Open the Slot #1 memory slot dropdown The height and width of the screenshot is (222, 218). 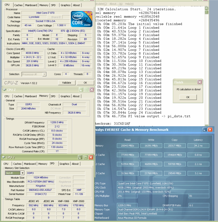click(x=23, y=173)
